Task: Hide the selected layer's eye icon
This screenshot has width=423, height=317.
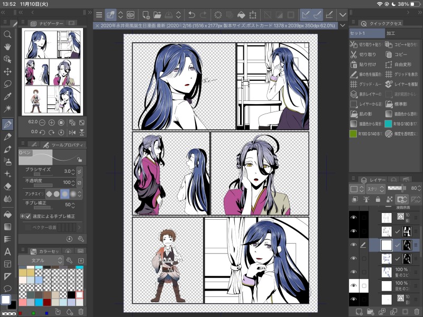Action: click(x=354, y=245)
